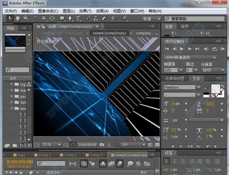Image resolution: width=229 pixels, height=175 pixels.
Task: Open the 图像合成(C) menu
Action: click(x=48, y=11)
